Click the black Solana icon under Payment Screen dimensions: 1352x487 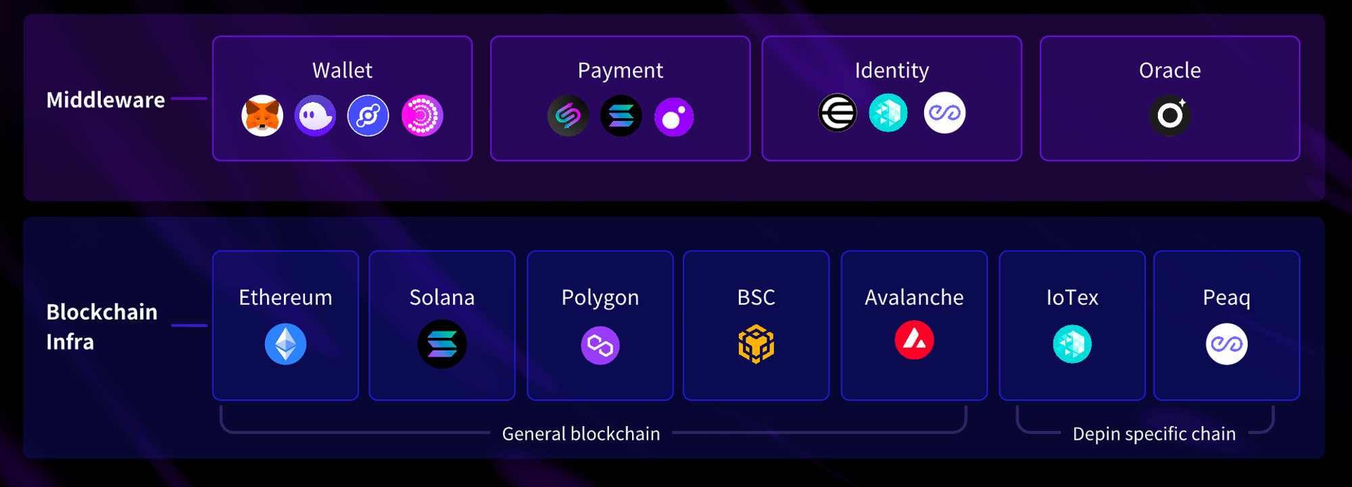tap(621, 116)
